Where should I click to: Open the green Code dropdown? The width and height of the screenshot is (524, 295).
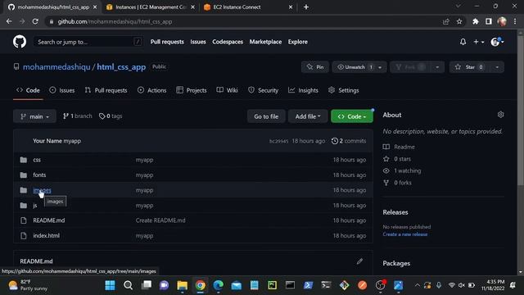[352, 116]
